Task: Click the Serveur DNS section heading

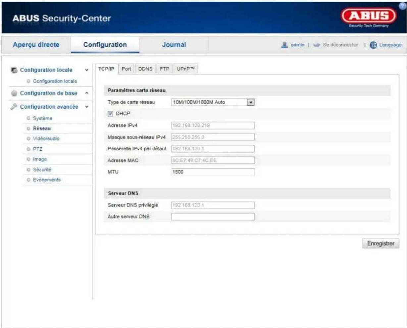Action: tap(123, 193)
